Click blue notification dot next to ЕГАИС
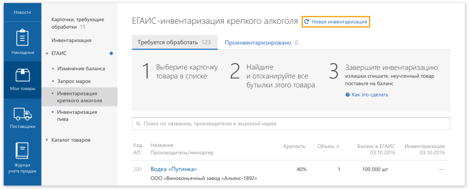This screenshot has height=190, width=469. point(111,53)
